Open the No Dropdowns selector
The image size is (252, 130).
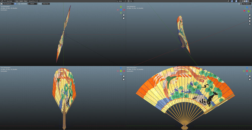pyautogui.click(x=8, y=4)
